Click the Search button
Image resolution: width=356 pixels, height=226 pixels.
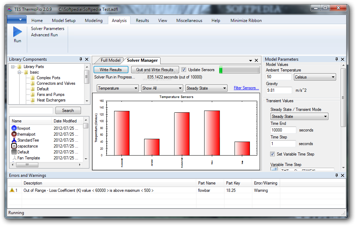(68, 111)
